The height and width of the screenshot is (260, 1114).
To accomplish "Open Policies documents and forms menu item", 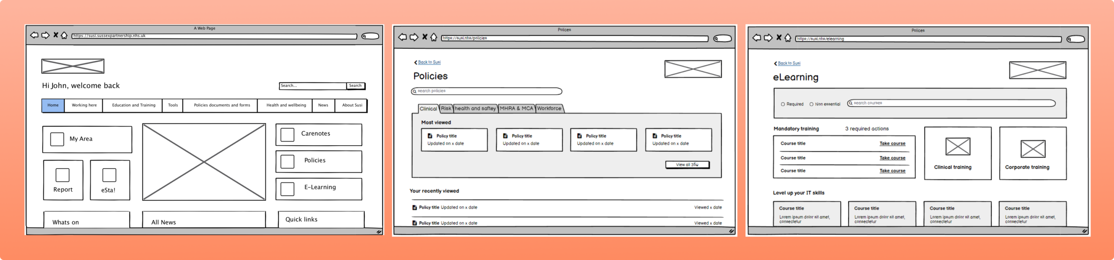I will 222,105.
